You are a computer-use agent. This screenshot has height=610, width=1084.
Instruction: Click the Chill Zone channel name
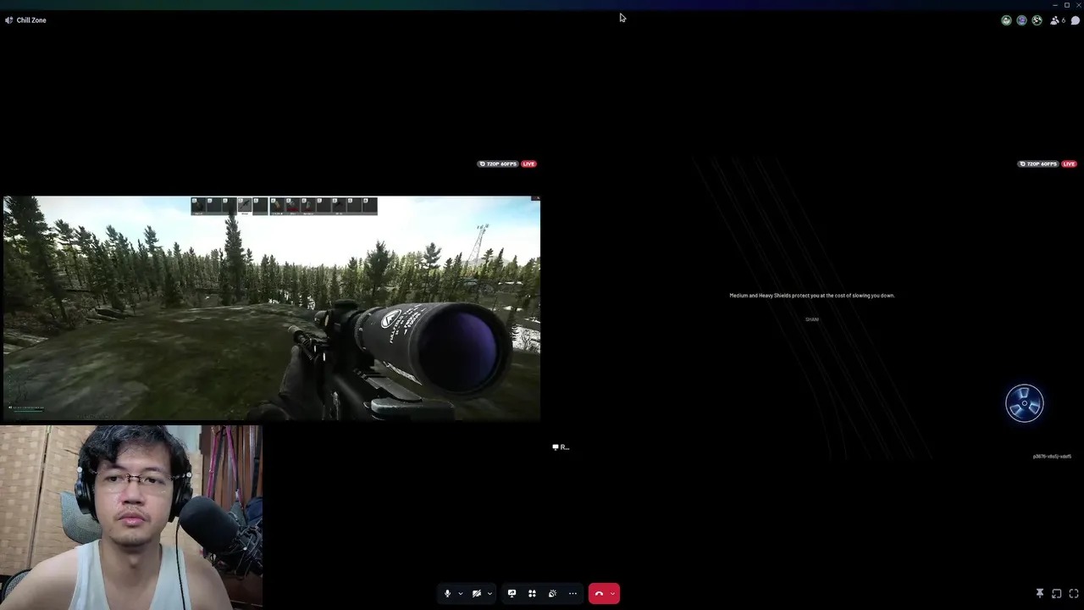point(31,20)
